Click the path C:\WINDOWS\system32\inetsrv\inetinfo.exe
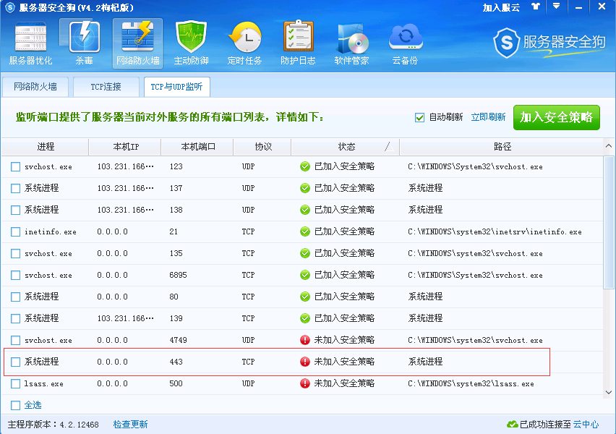The image size is (616, 434). tap(495, 231)
